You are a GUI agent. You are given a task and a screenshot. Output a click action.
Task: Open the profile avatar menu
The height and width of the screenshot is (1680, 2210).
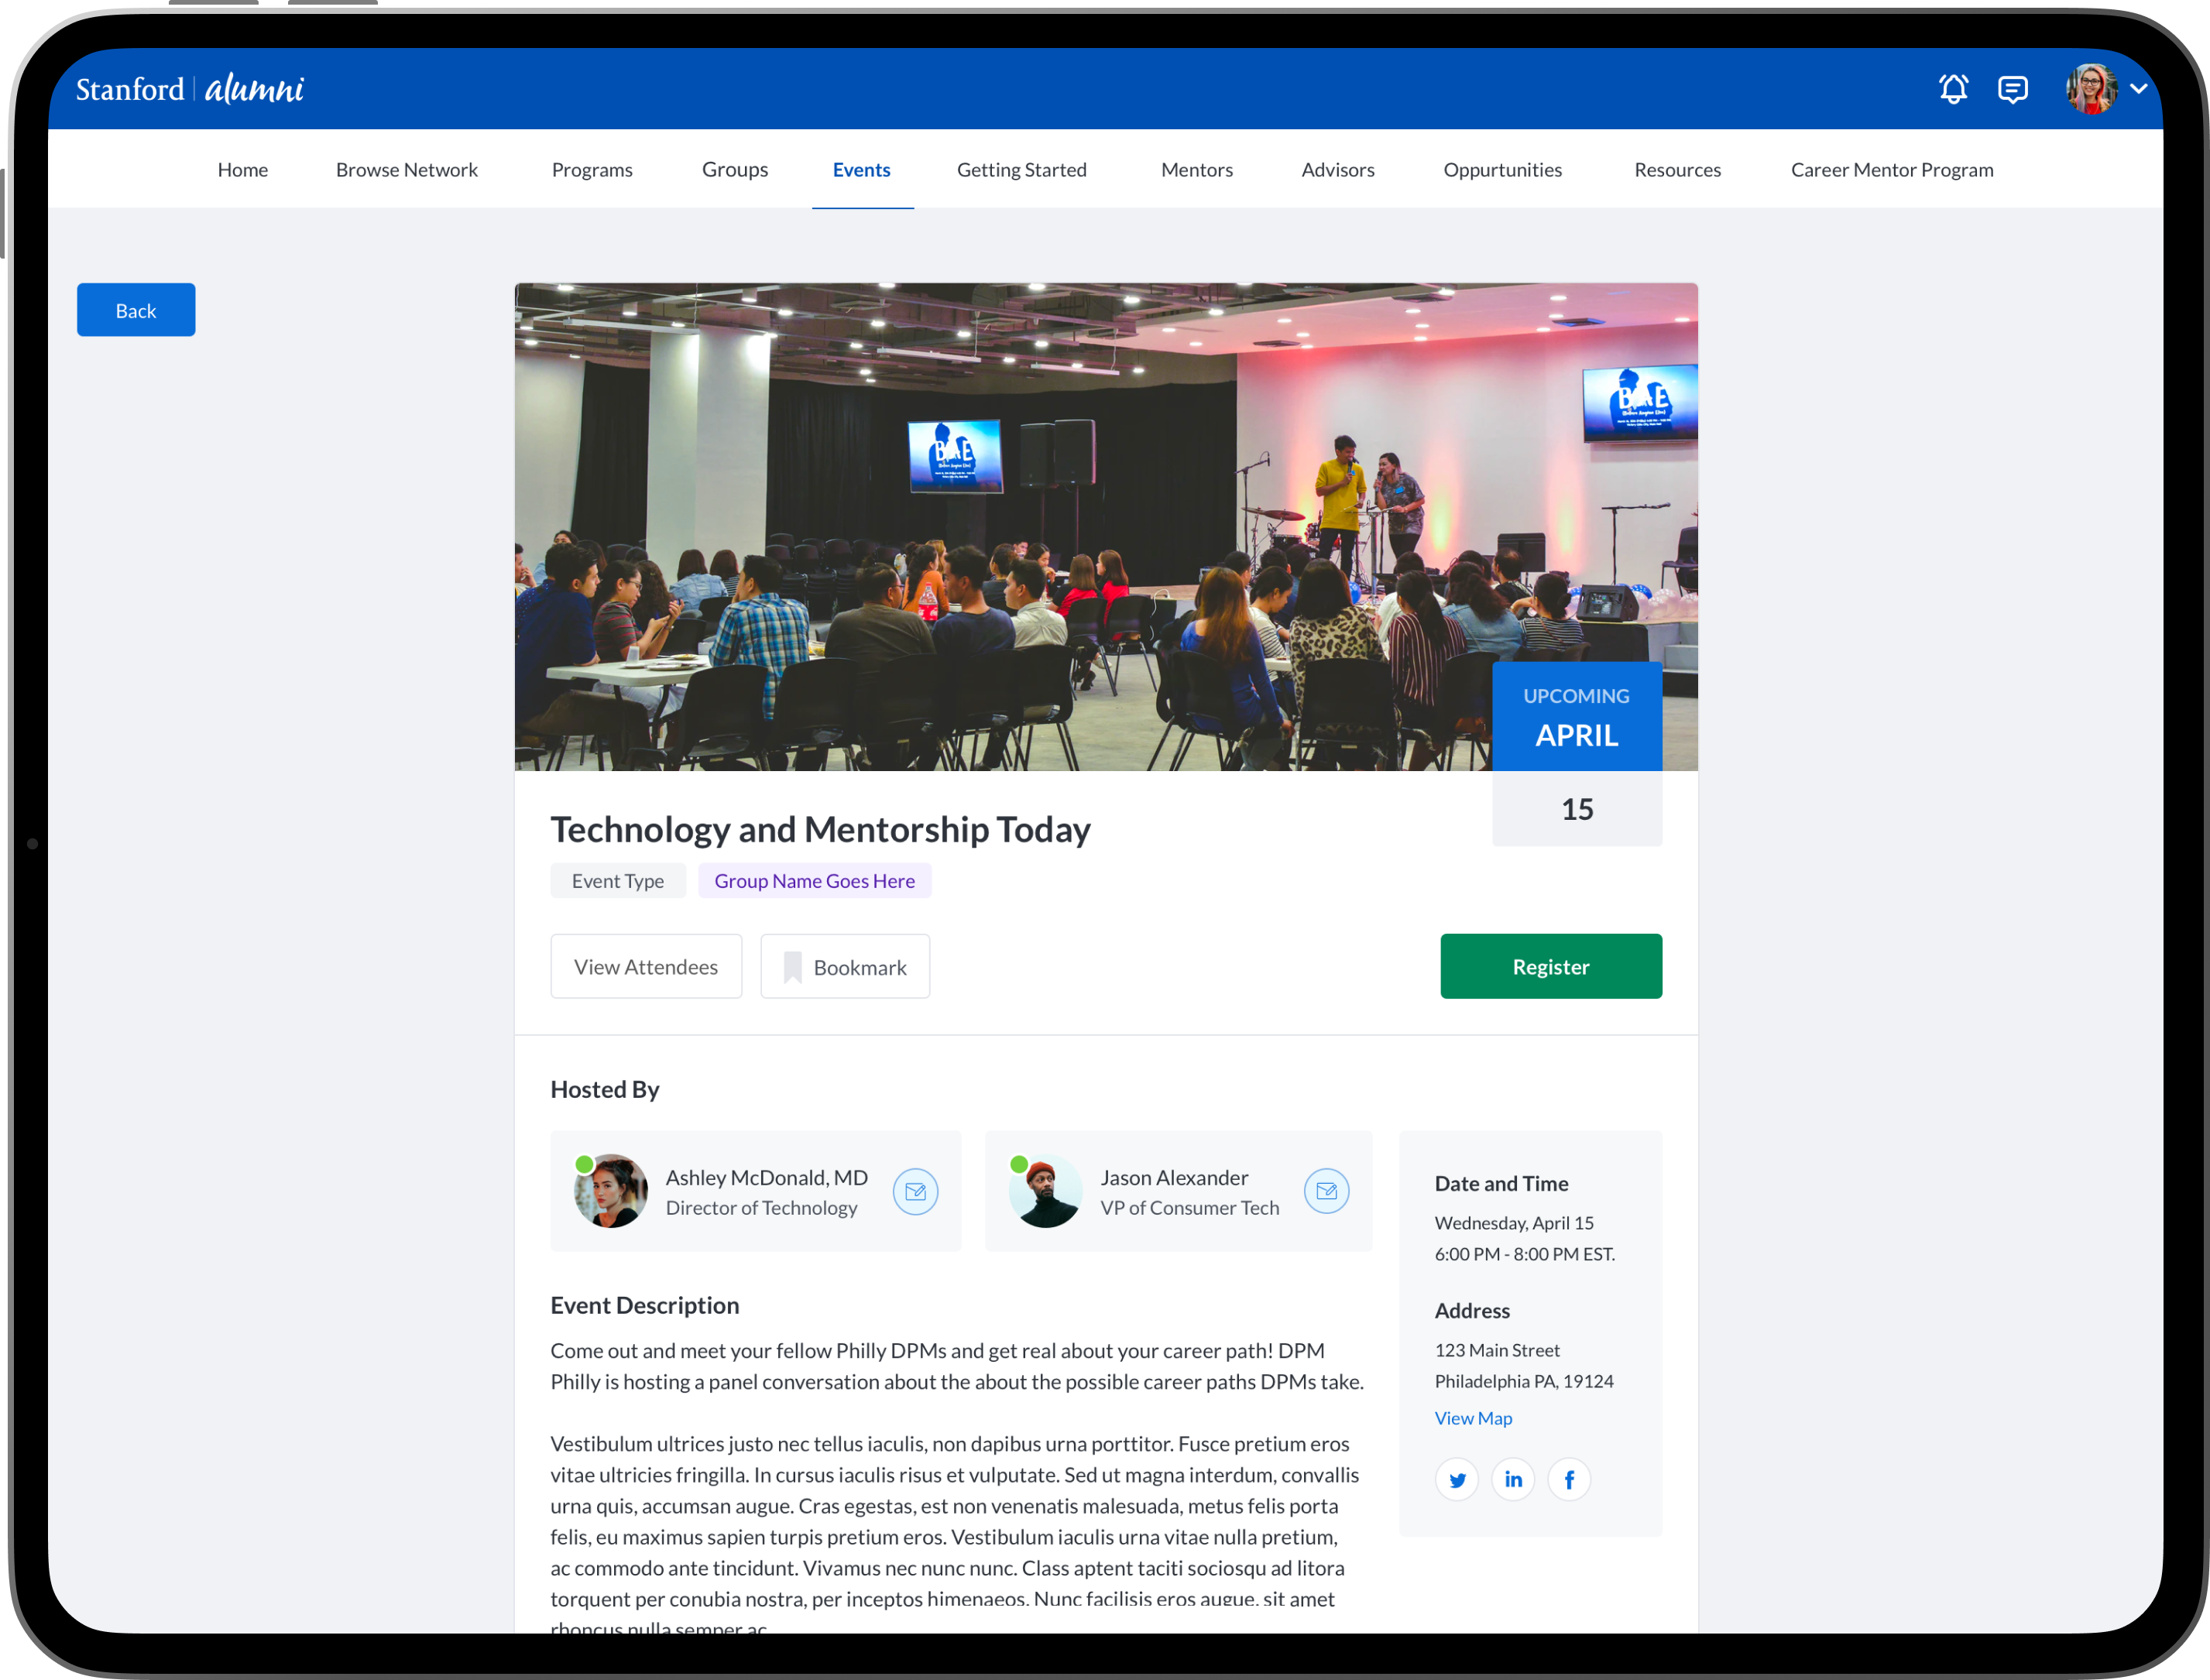pos(2091,89)
